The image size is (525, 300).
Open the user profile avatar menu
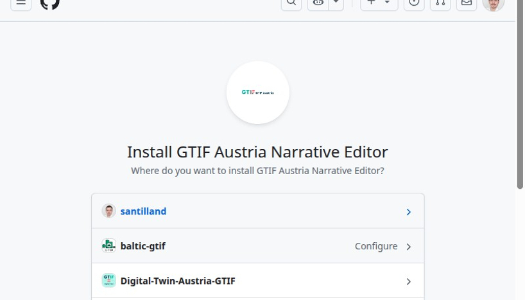coord(493,3)
